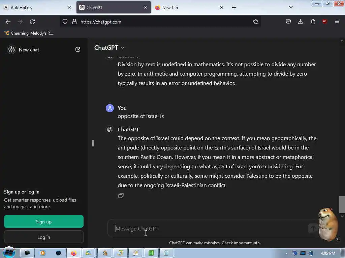Open the Pocket save icon

coord(288,22)
